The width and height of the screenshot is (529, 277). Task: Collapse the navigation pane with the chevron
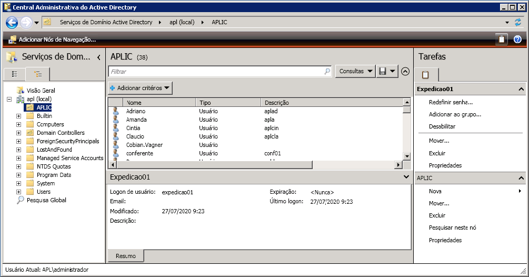point(99,57)
